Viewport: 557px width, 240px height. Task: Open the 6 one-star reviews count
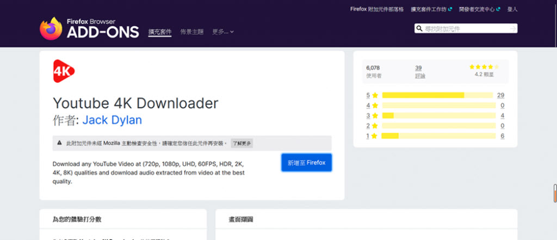click(x=502, y=136)
